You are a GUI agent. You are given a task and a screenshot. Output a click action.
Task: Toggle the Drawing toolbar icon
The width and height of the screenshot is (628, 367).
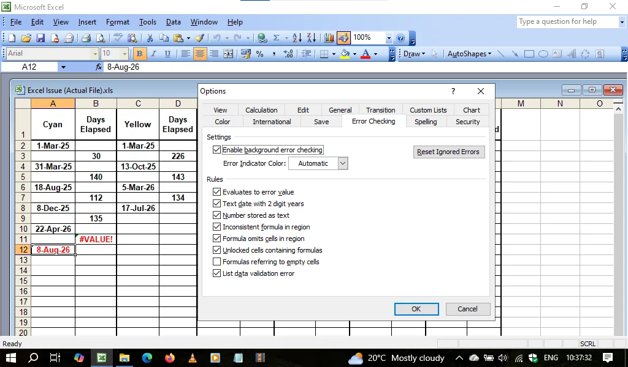point(343,38)
